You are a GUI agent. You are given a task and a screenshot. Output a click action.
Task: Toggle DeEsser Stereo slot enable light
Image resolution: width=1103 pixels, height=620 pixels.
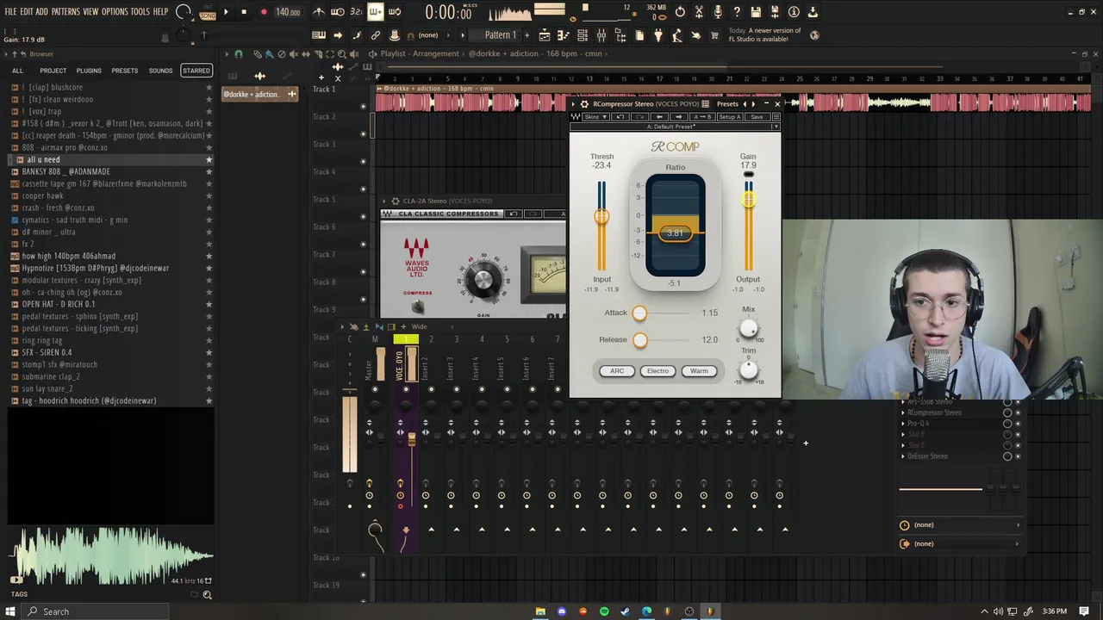coord(1018,456)
